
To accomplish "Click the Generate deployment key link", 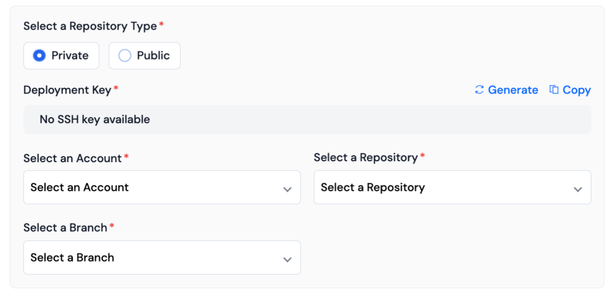I will [x=513, y=90].
